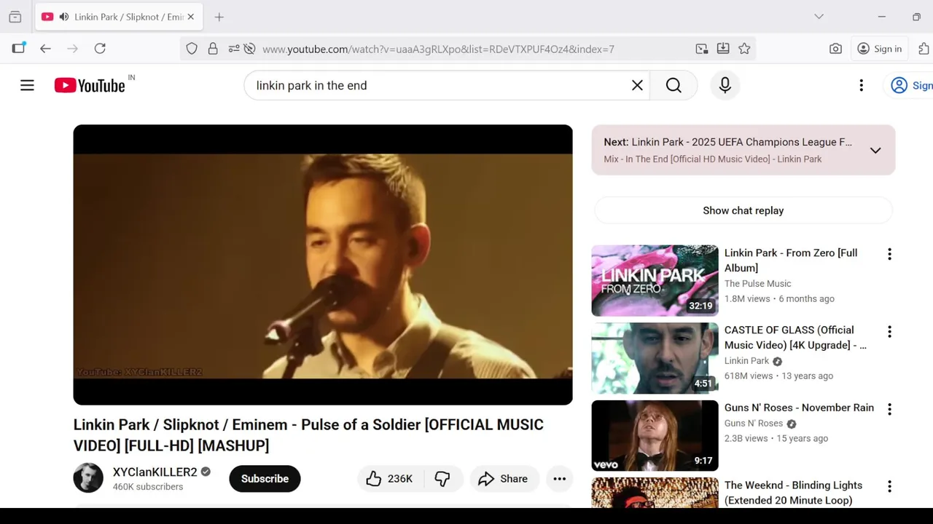The width and height of the screenshot is (933, 524).
Task: Expand the Next playlist panel chevron
Action: pyautogui.click(x=875, y=150)
